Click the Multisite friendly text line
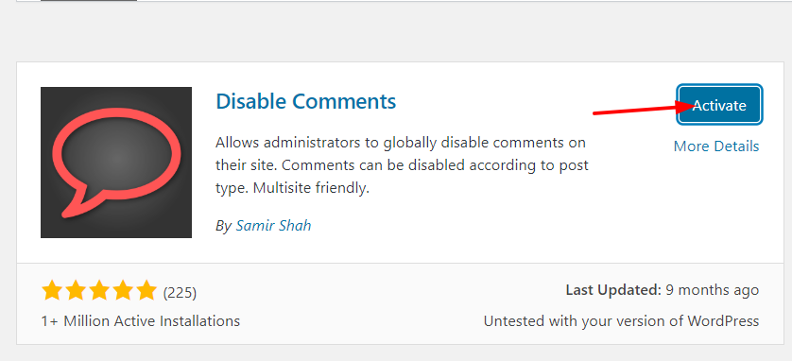Screen dimensions: 792x361 [x=311, y=188]
